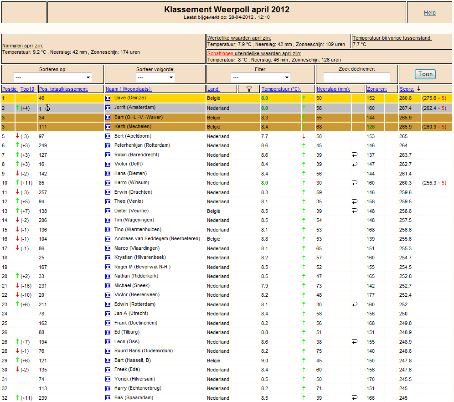Select 'Harry (Echtenerbrug)' name
454x402 pixels.
click(138, 388)
